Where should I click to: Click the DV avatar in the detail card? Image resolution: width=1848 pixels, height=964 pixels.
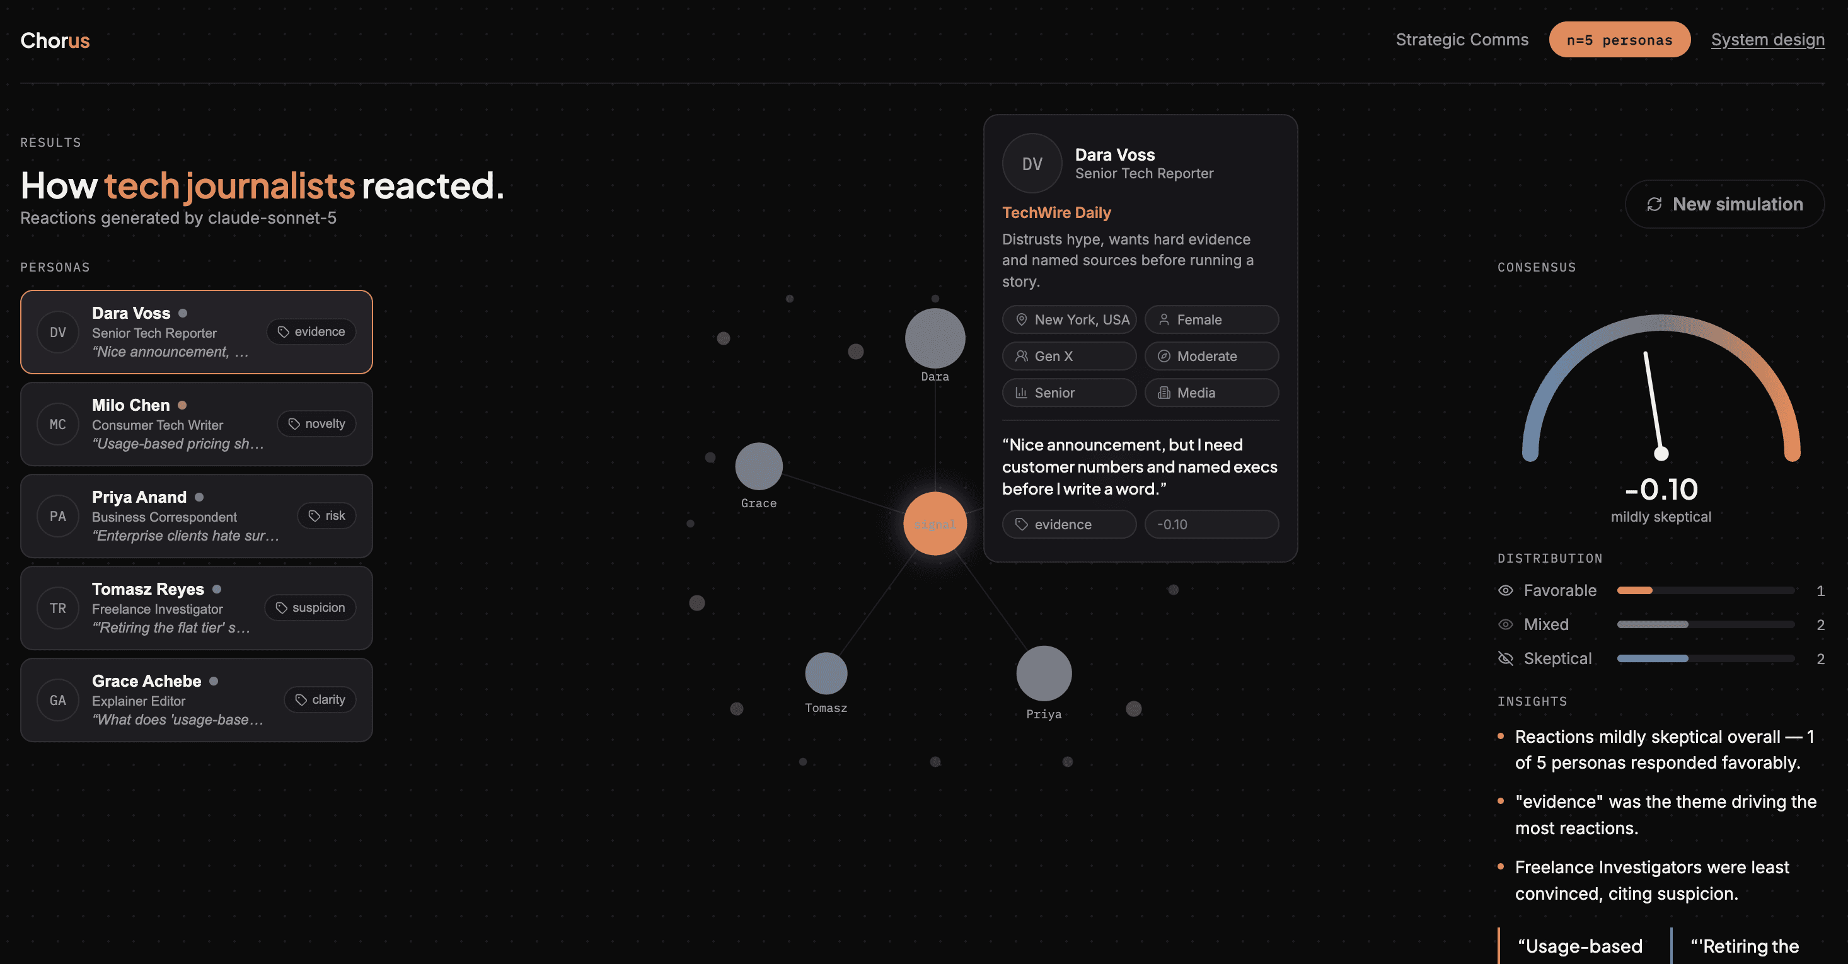click(x=1032, y=164)
